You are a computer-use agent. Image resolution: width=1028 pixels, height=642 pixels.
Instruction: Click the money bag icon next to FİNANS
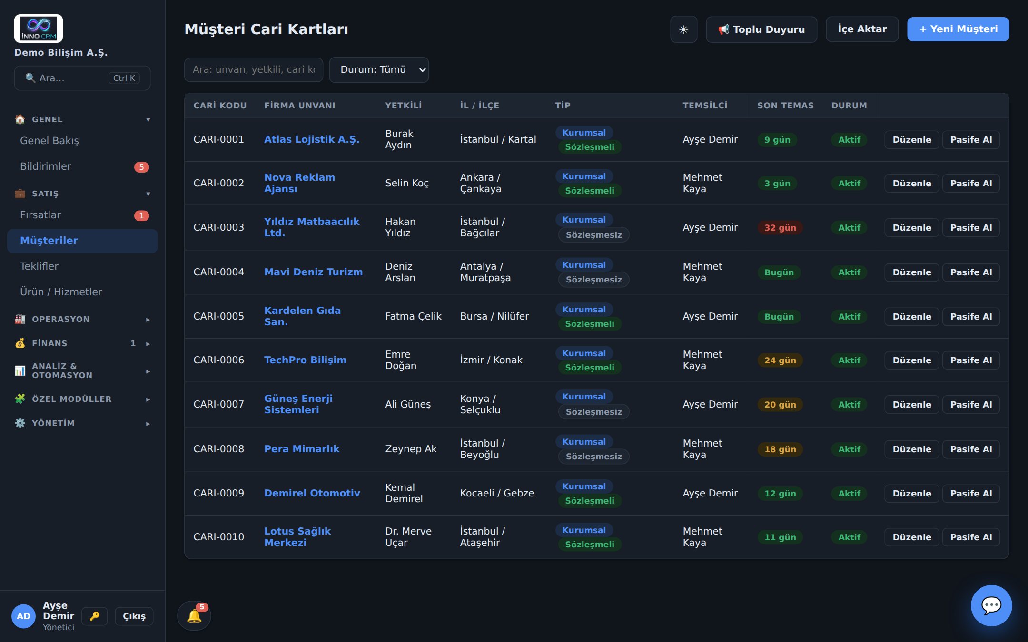pyautogui.click(x=20, y=343)
